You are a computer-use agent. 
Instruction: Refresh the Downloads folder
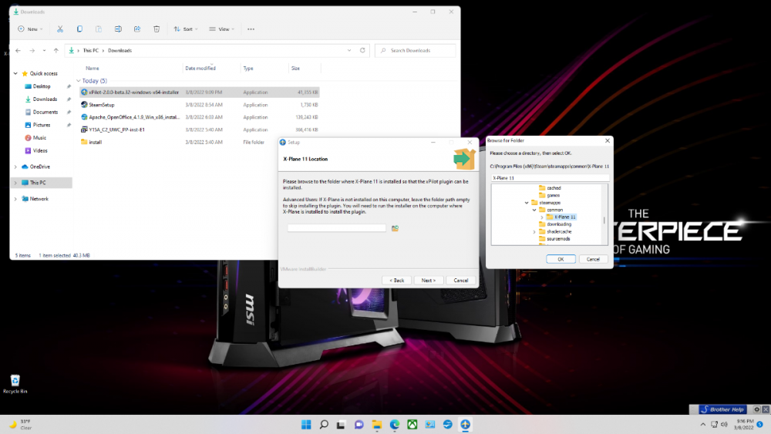[362, 50]
